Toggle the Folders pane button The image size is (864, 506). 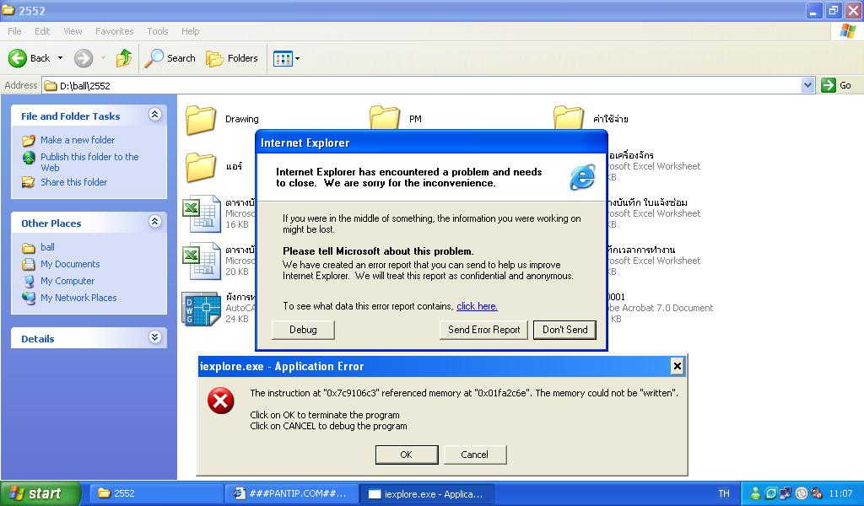point(232,58)
